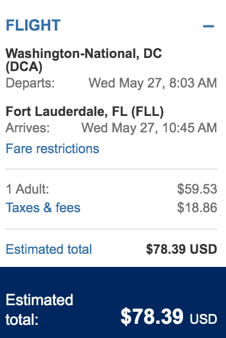Viewport: 226px width, 338px height.
Task: Open the Fare restrictions link
Action: click(x=52, y=149)
